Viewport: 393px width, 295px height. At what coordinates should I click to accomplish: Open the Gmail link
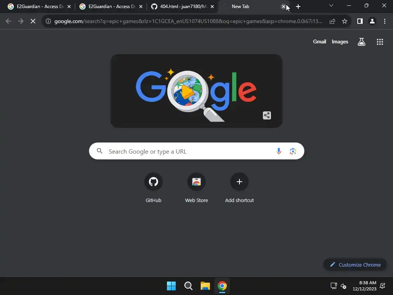pyautogui.click(x=320, y=42)
